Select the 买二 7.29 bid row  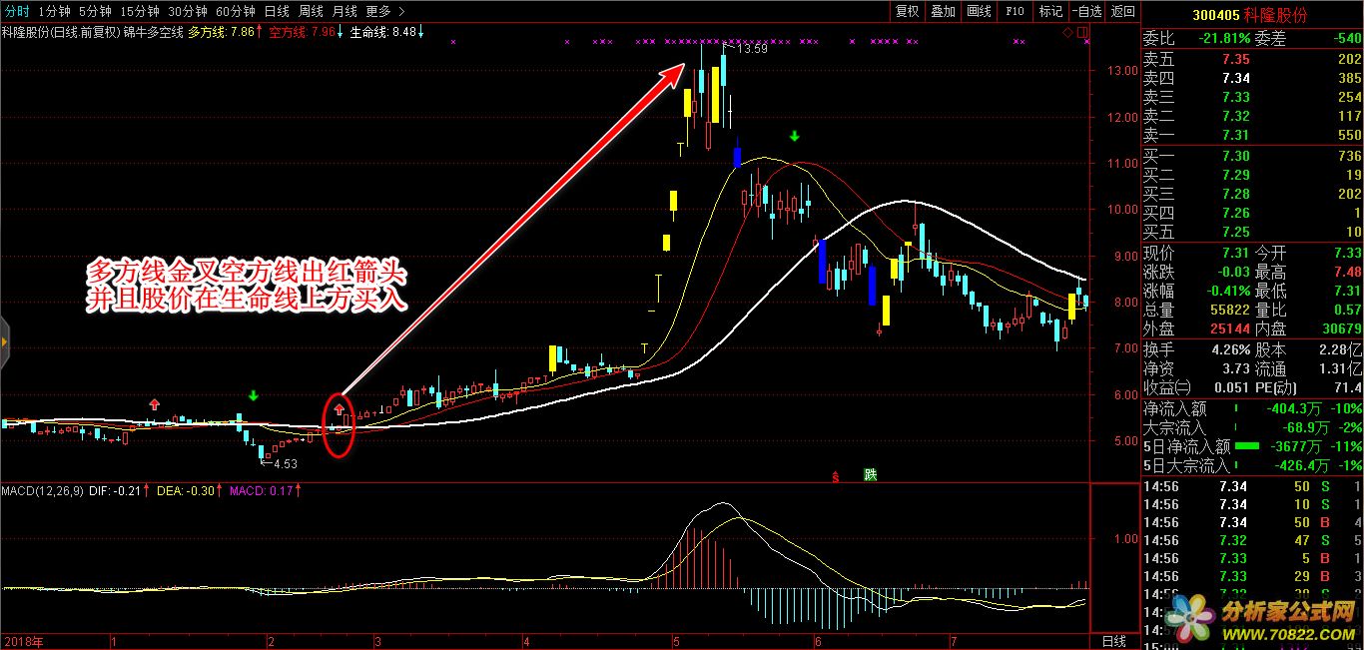[x=1252, y=175]
